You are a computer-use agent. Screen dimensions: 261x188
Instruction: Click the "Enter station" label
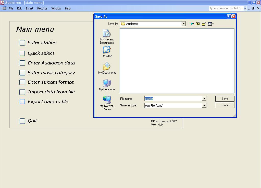coord(42,42)
